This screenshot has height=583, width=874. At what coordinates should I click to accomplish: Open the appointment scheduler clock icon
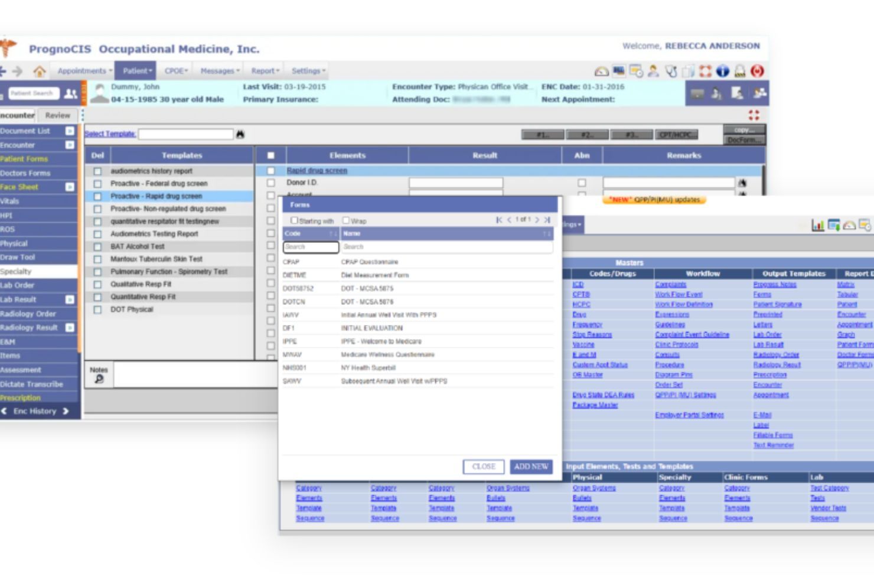pos(636,71)
